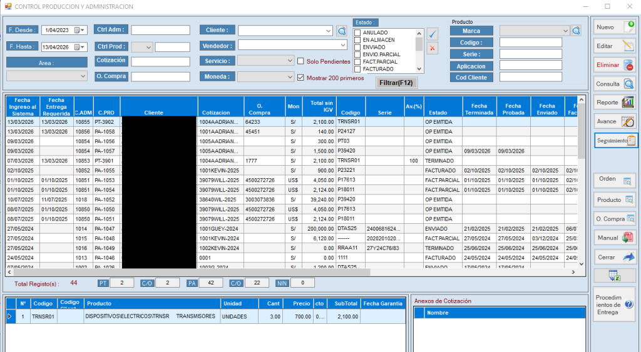Click the Nuevo new record icon button
This screenshot has width=641, height=352.
pos(614,28)
